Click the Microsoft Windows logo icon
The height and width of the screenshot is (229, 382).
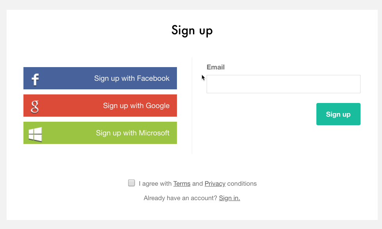point(35,134)
